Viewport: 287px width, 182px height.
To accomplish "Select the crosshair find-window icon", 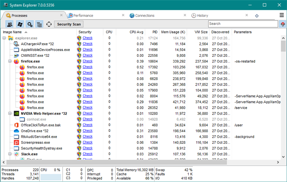I will pos(49,24).
